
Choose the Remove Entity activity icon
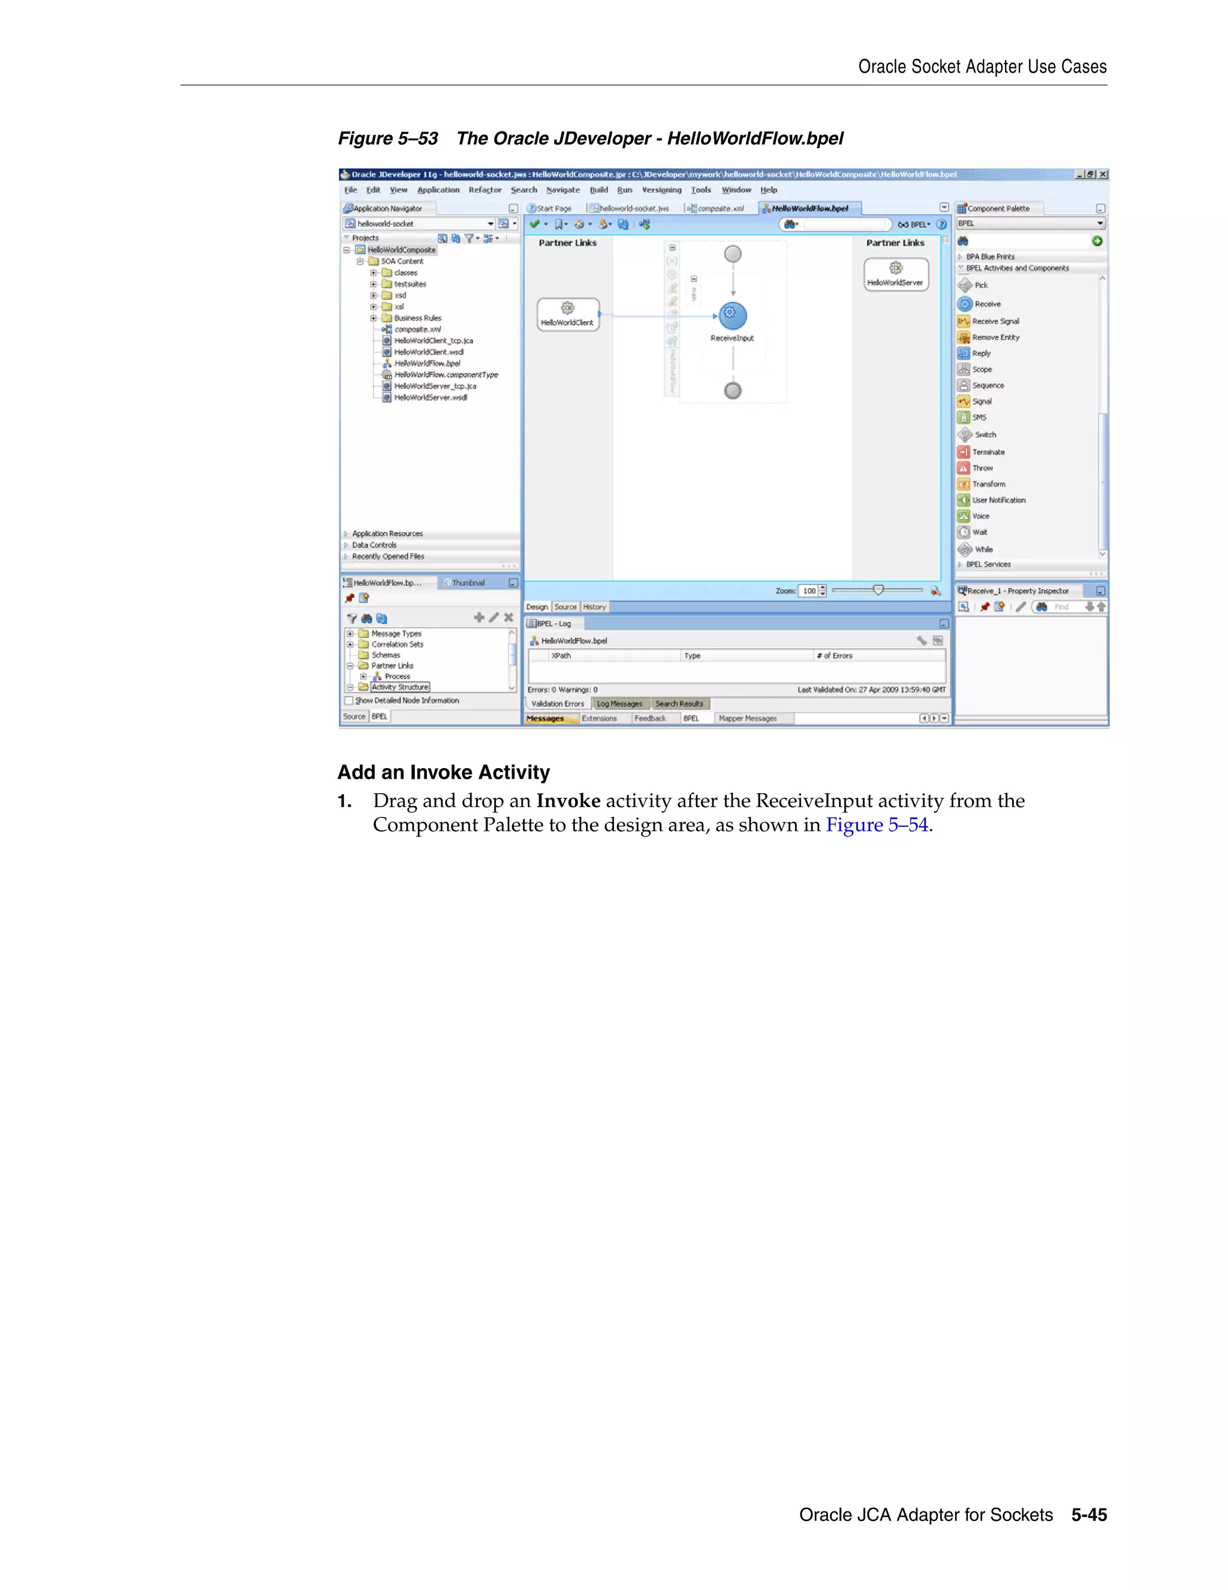tap(964, 337)
